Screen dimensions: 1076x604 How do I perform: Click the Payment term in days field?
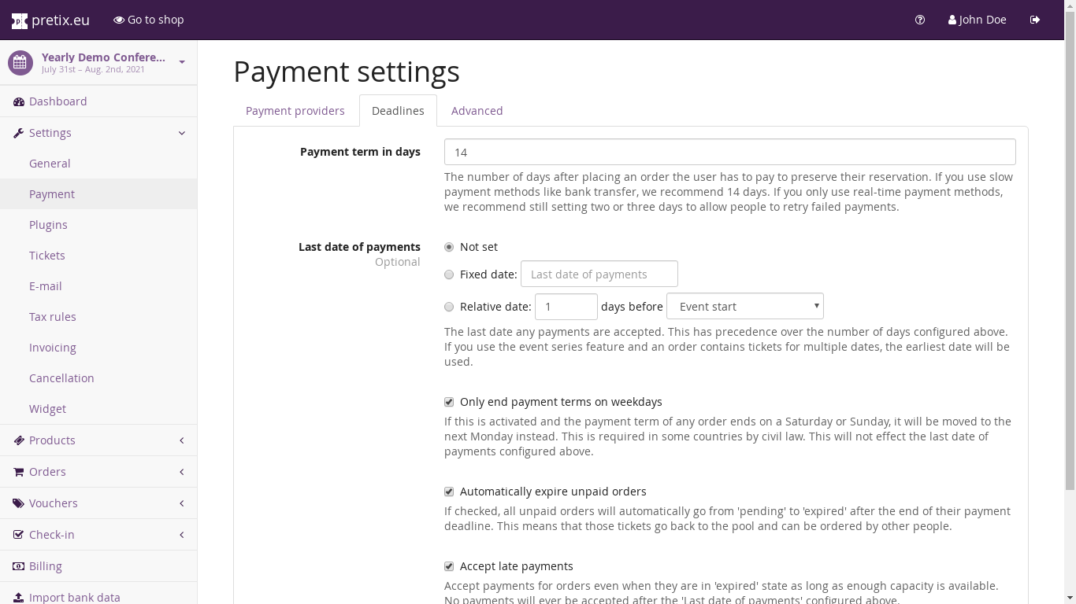(x=729, y=152)
